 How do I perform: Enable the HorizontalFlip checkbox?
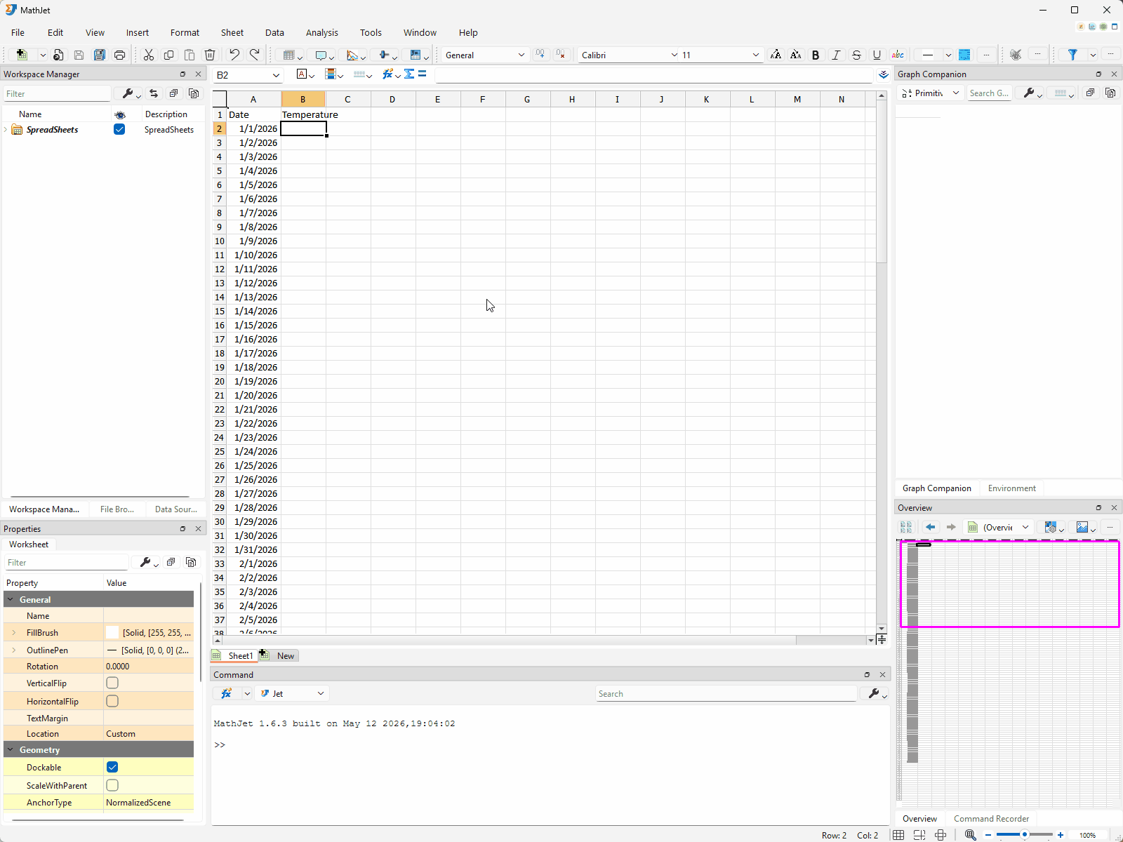112,701
